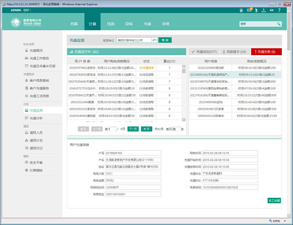Viewport: 293px width, 225px height.
Task: Click the table scrollbar up arrow
Action: (184, 66)
